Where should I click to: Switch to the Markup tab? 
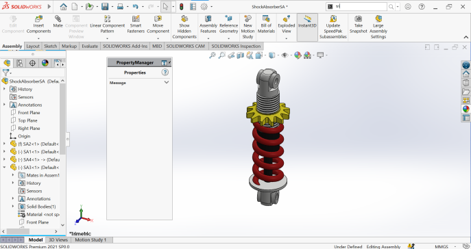click(69, 46)
